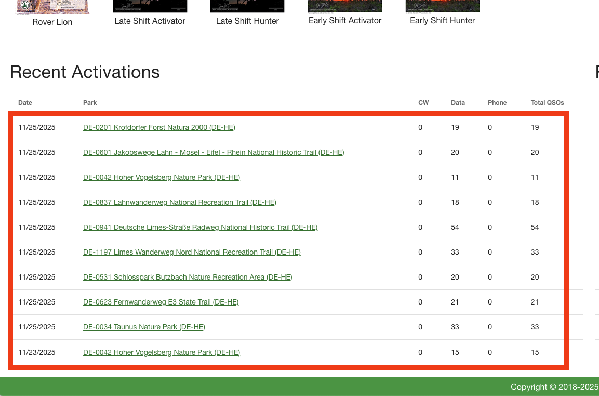Screen dimensions: 599x396
Task: Select the DE-0623 Fernwanderweg E3 State Trail link
Action: point(161,302)
